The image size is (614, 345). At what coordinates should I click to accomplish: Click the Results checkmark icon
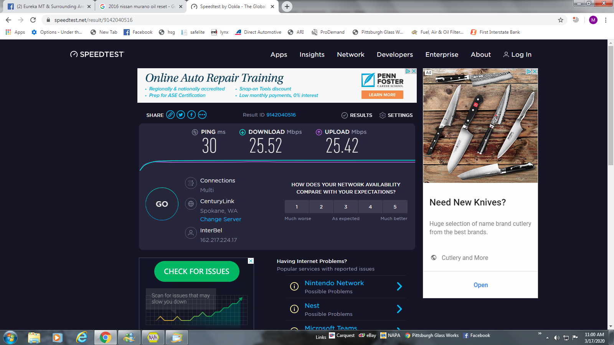[x=345, y=115]
